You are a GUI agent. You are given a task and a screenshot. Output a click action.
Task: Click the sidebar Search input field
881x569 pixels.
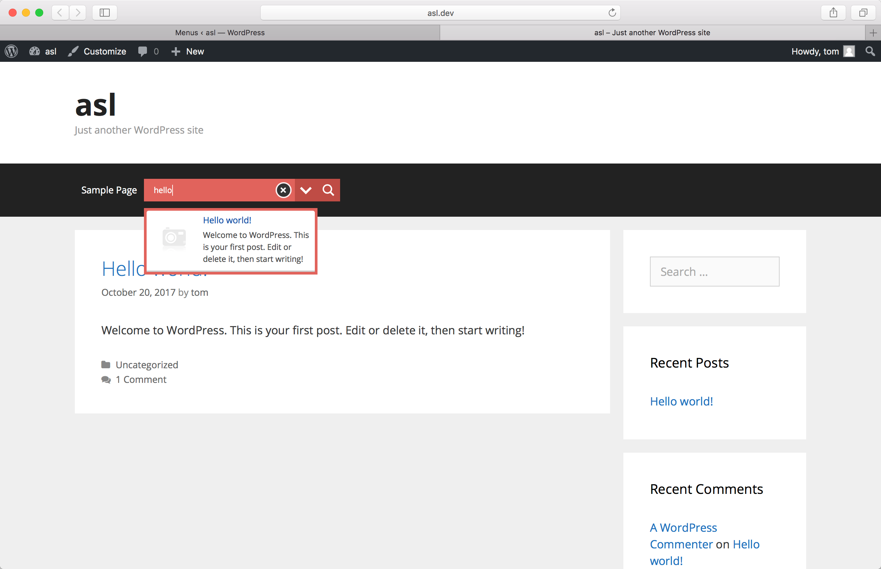point(714,272)
